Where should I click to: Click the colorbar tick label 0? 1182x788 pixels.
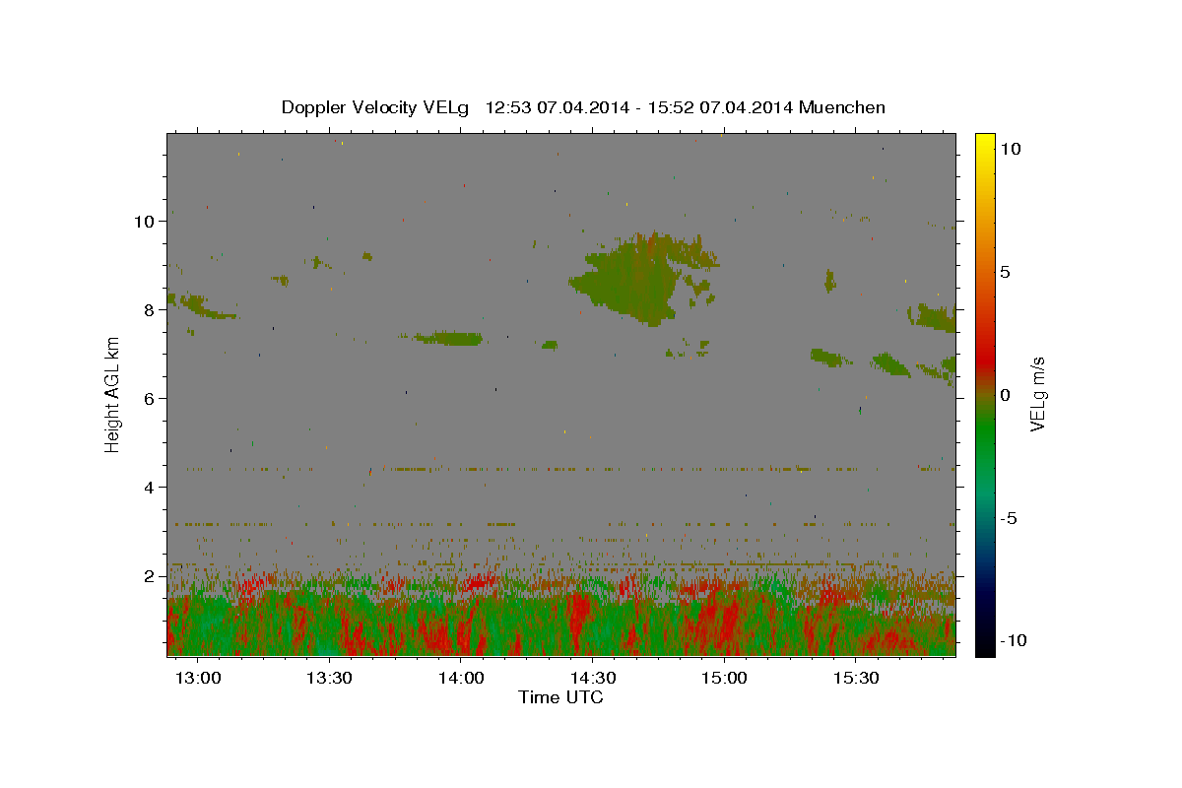1005,395
